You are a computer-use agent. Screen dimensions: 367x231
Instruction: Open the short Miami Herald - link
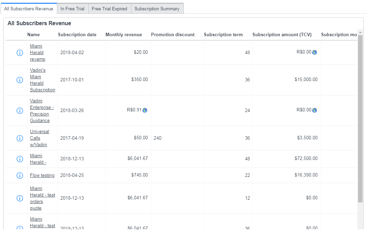38,159
